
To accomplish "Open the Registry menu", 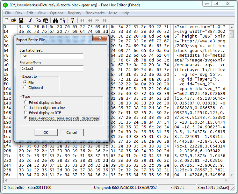I will click(74, 13).
